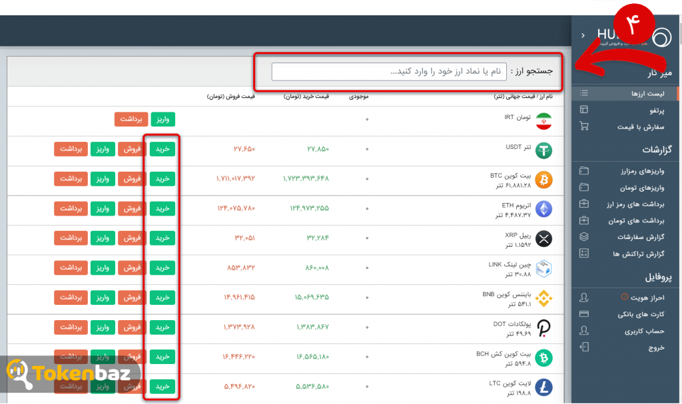Click the Iran flag Toman icon

(543, 121)
